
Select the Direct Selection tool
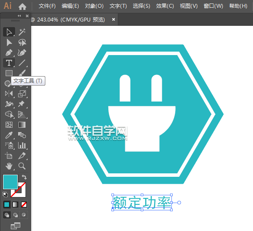pos(9,43)
